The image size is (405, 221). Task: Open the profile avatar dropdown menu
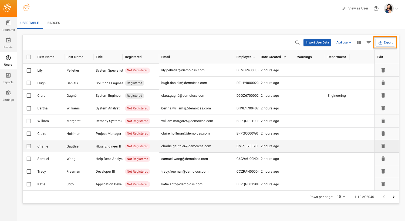(391, 9)
